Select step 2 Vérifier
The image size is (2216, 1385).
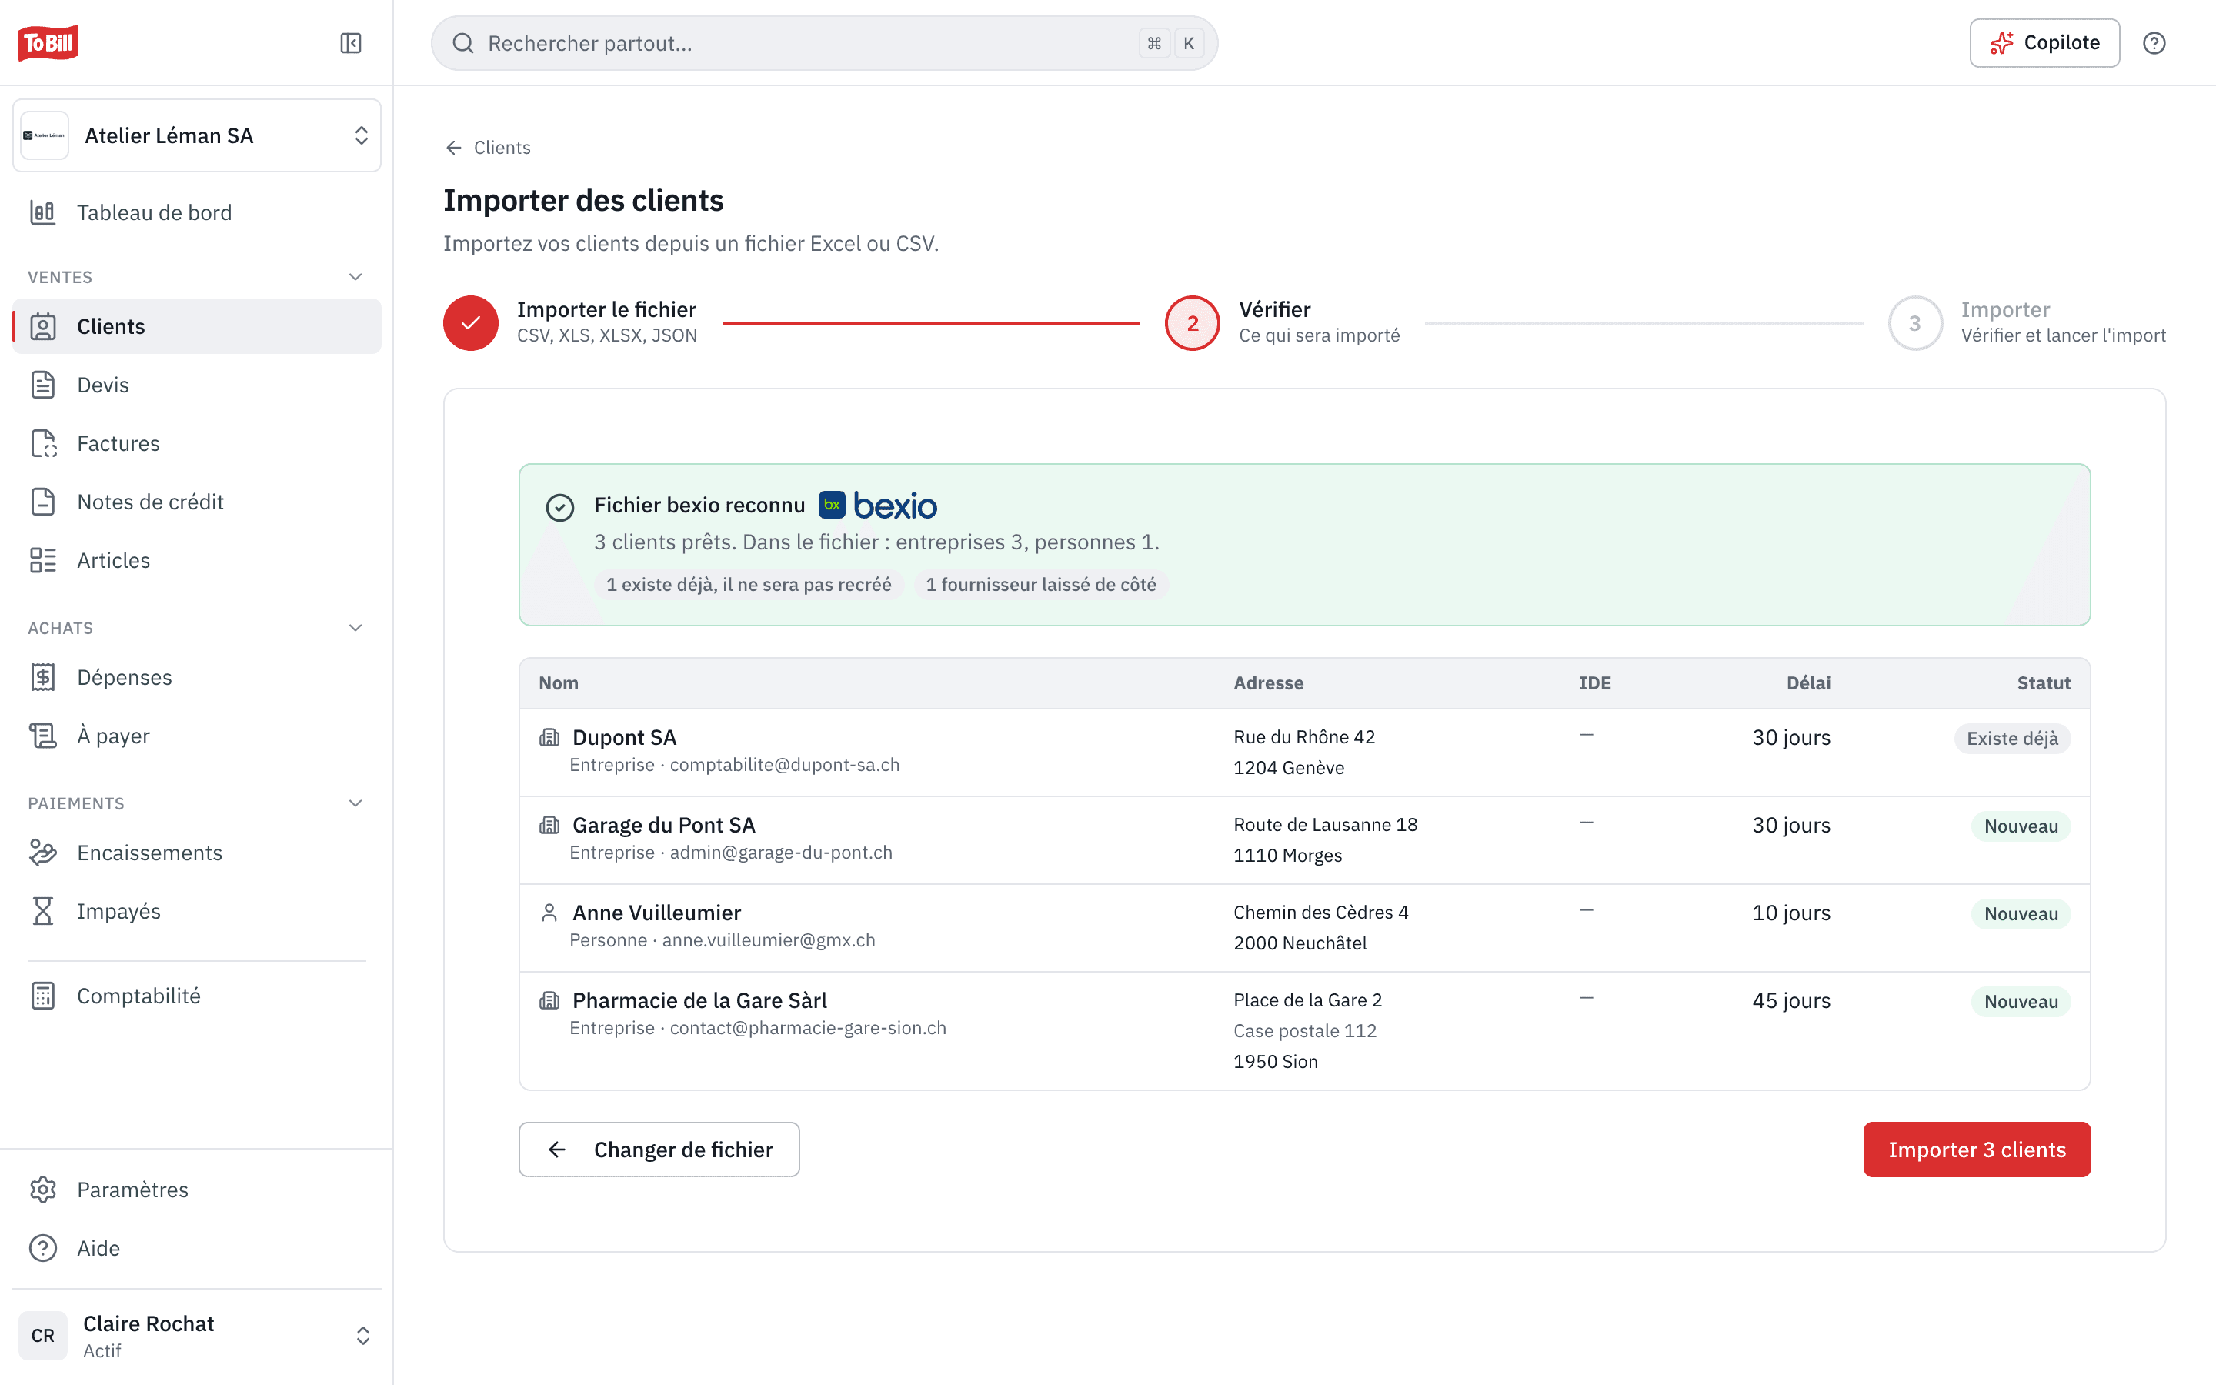tap(1282, 322)
